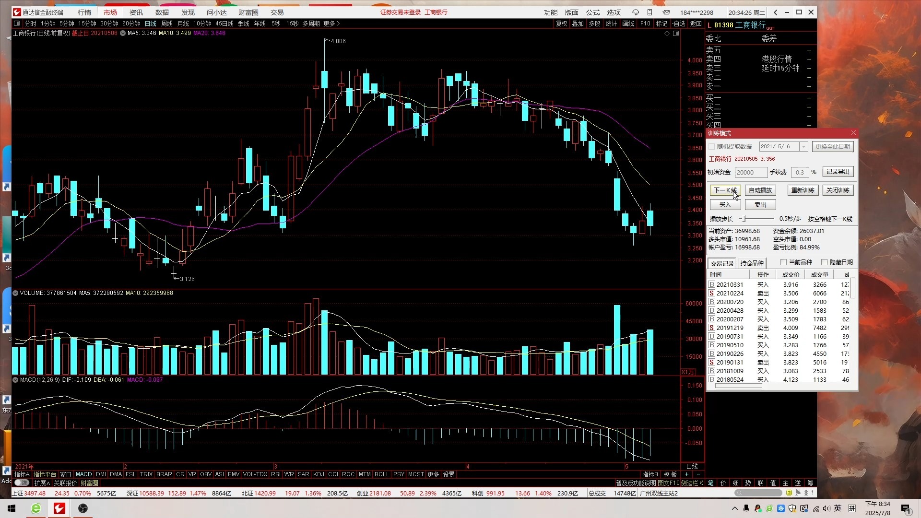Check the 当前品种 checkbox
921x518 pixels.
click(783, 262)
